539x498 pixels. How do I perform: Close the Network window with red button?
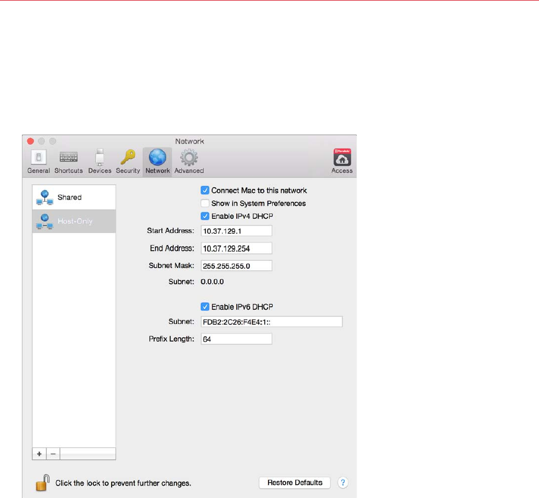tap(30, 141)
